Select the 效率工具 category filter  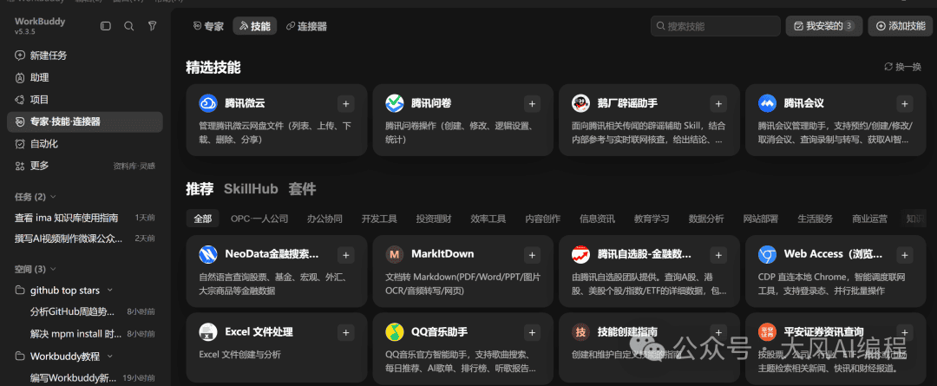(x=488, y=219)
